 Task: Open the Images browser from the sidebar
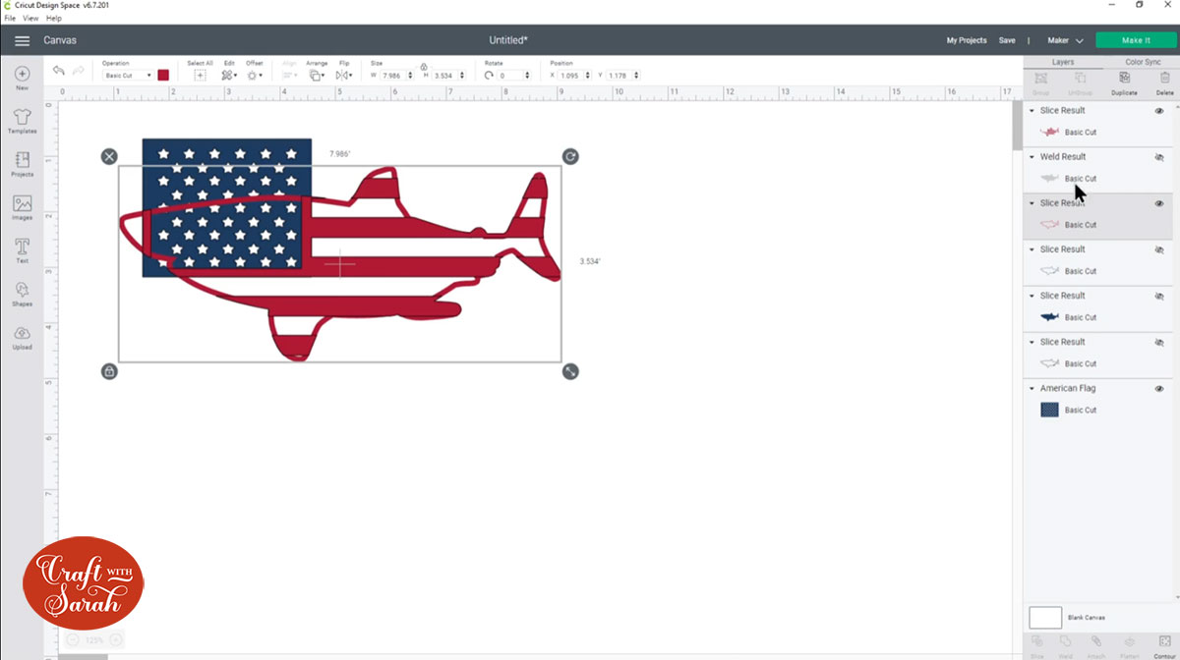[22, 205]
